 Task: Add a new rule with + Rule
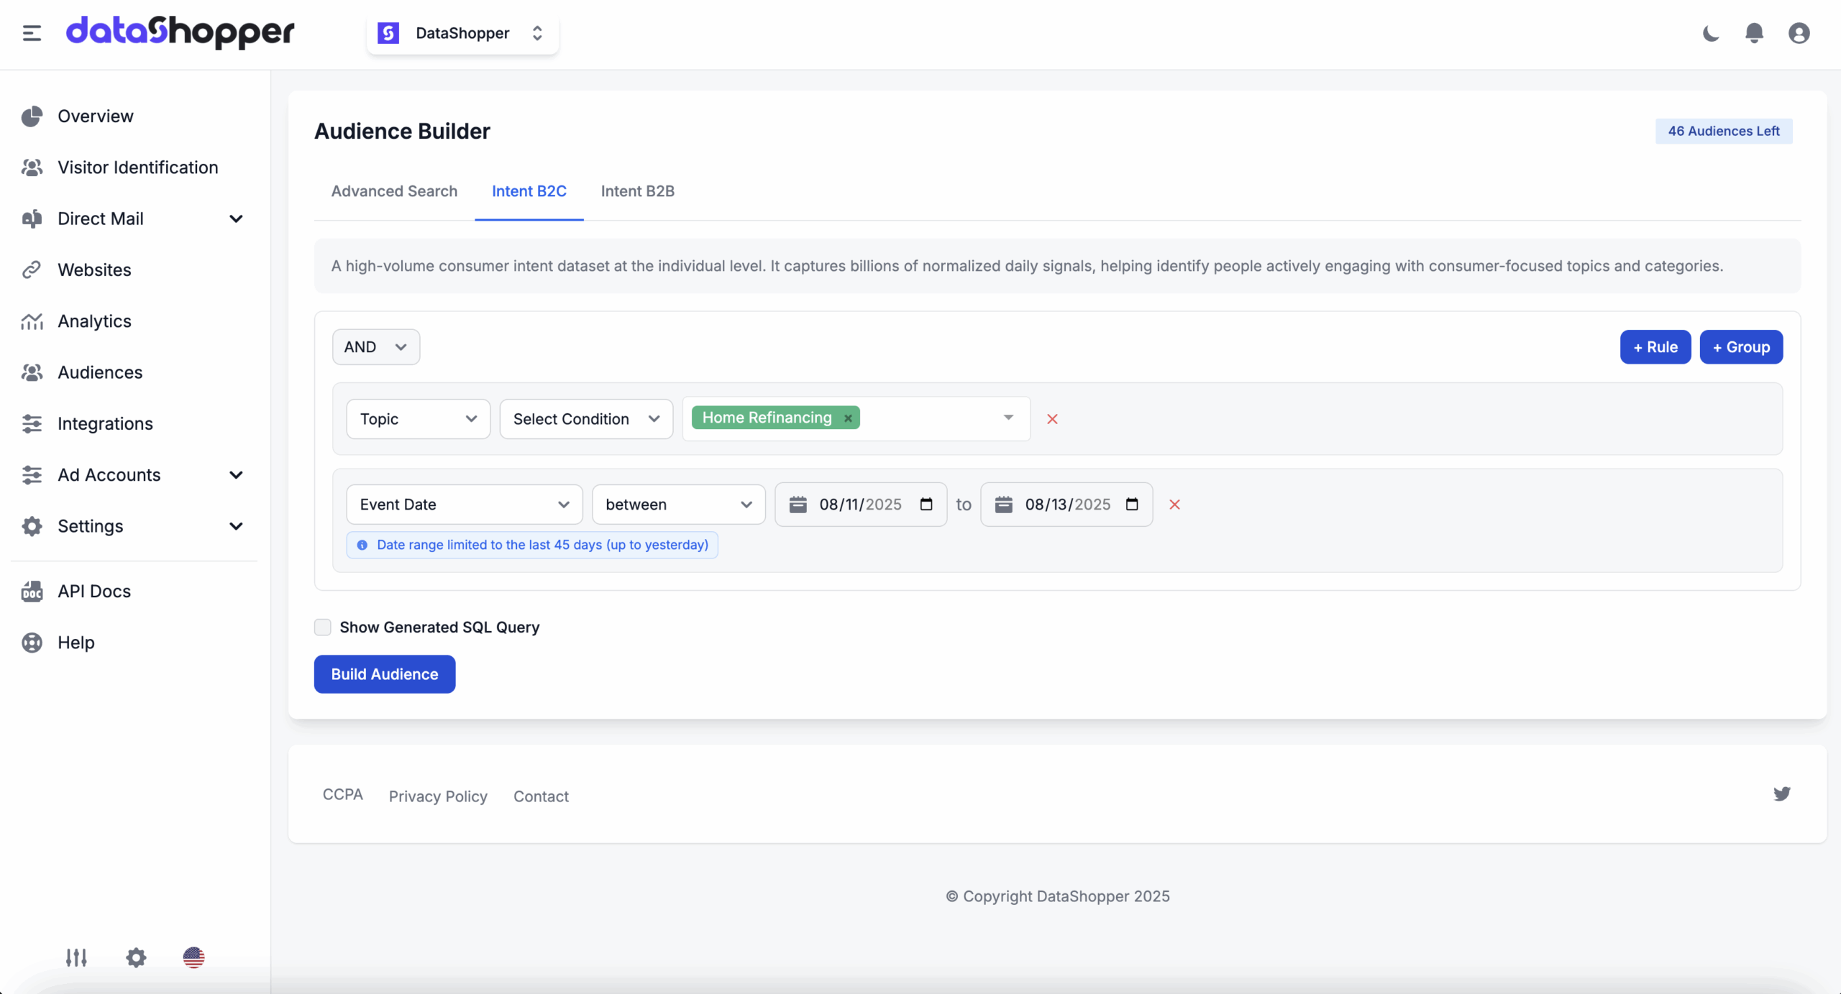coord(1655,347)
